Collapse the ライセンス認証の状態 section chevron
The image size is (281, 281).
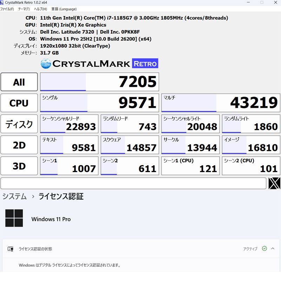273,249
